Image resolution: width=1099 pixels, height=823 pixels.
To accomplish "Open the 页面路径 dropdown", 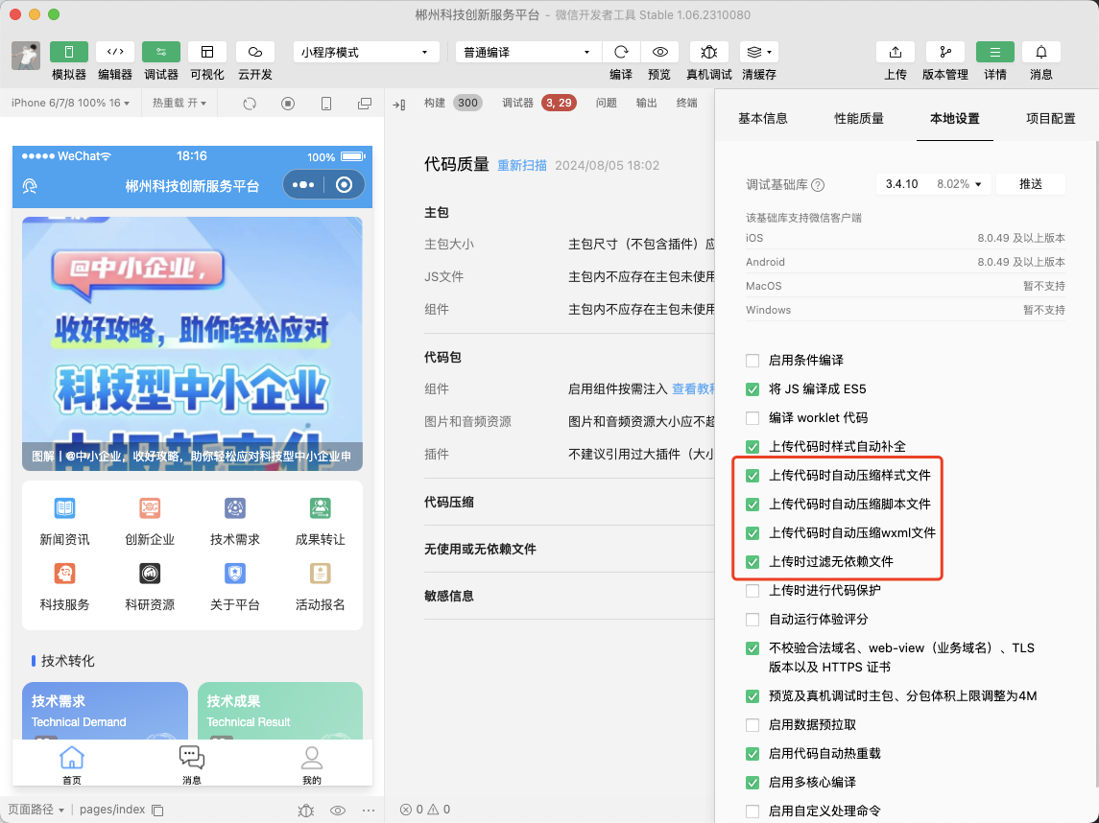I will pyautogui.click(x=36, y=810).
